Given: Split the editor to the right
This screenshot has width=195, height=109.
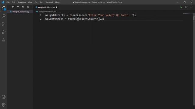Looking at the screenshot, I should (x=186, y=7).
